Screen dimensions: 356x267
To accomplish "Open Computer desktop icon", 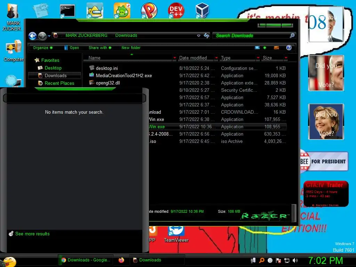I will 14,51.
